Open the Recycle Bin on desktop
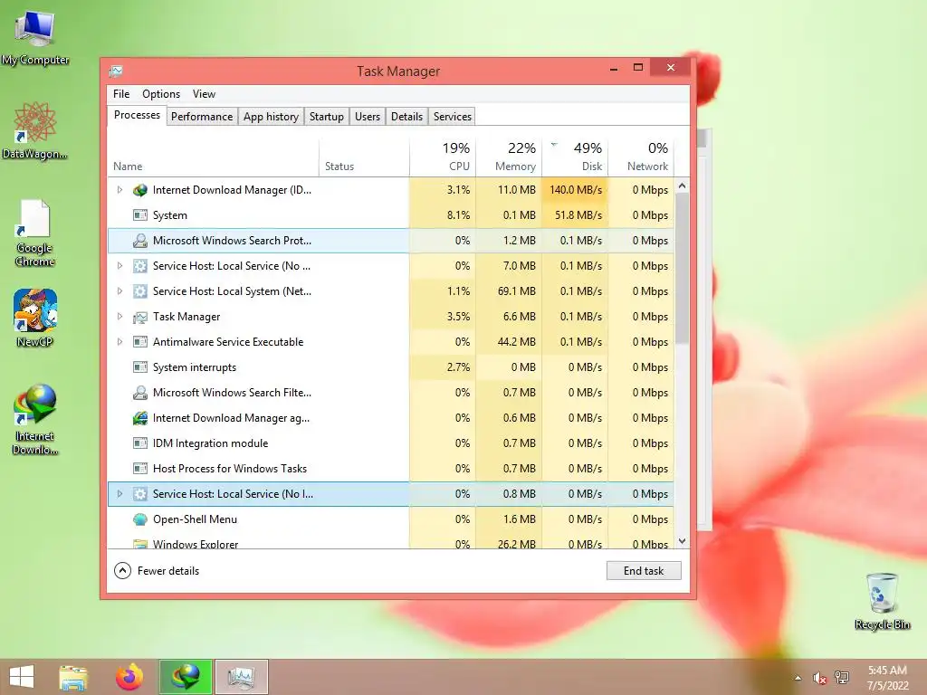927x695 pixels. pos(882,601)
